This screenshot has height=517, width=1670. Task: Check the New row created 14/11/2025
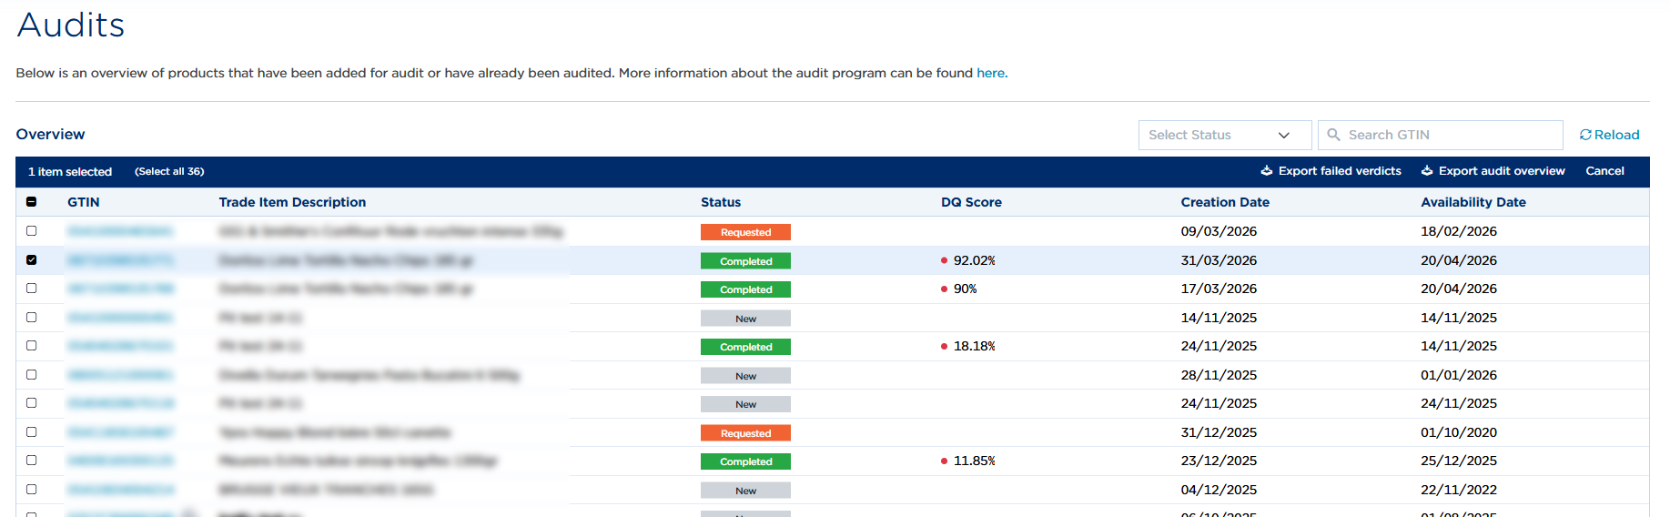coord(31,318)
